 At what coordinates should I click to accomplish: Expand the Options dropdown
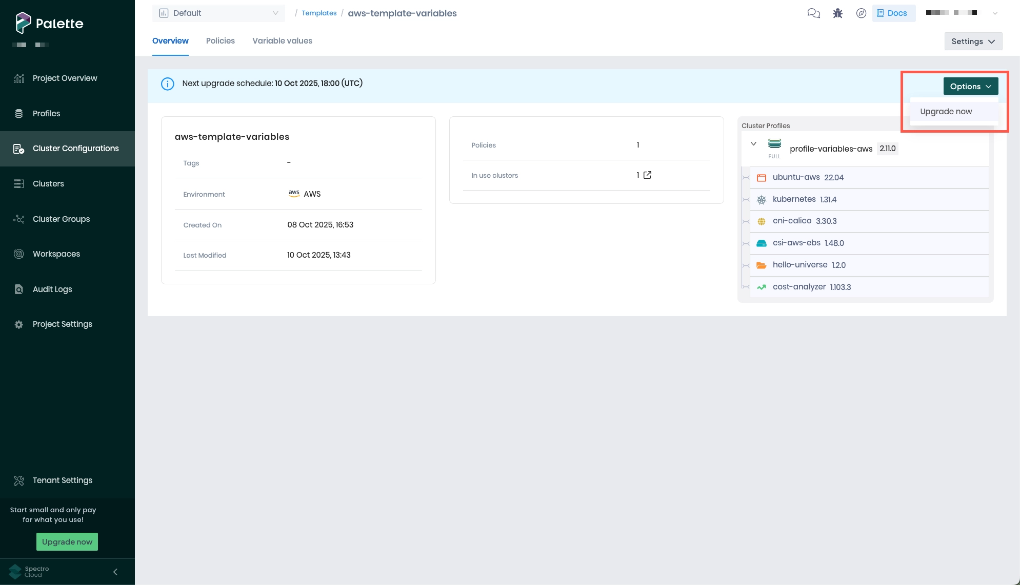click(x=970, y=86)
